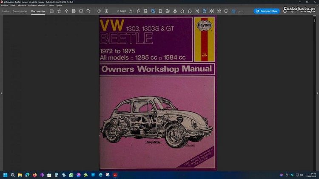
Task: Expand the left navigation pane arrow
Action: (1, 93)
